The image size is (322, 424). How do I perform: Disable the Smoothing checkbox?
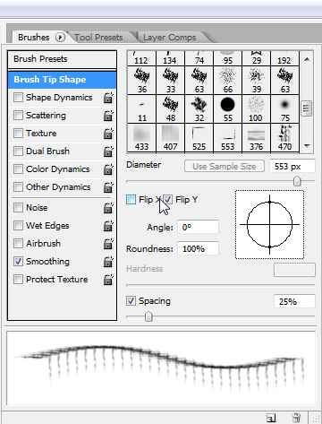(x=18, y=262)
